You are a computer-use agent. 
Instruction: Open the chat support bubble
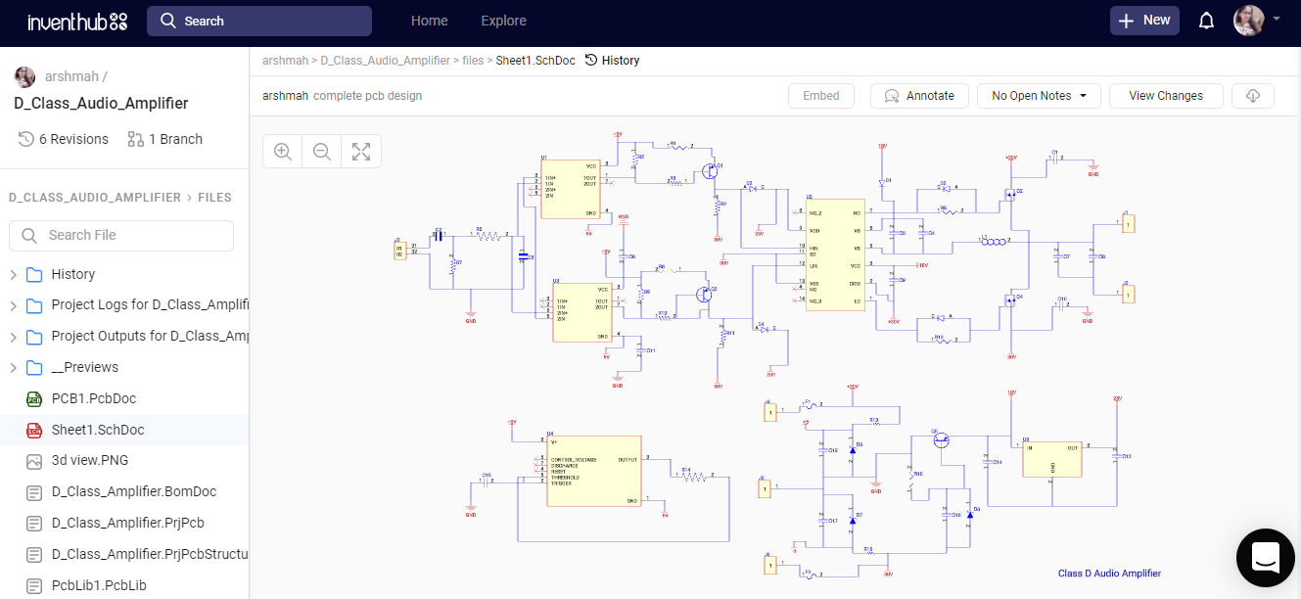[x=1266, y=558]
